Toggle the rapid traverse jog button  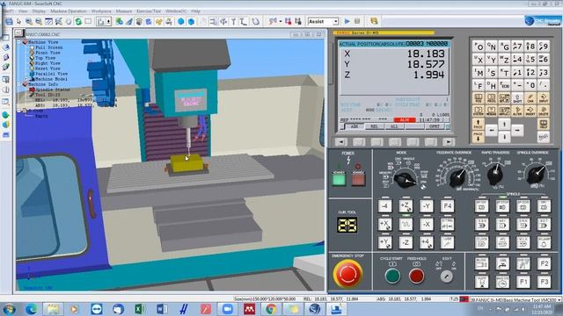(406, 225)
